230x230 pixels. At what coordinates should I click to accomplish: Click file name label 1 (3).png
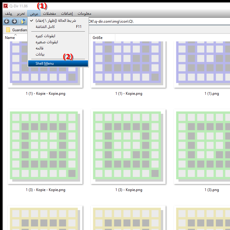(x=212, y=190)
